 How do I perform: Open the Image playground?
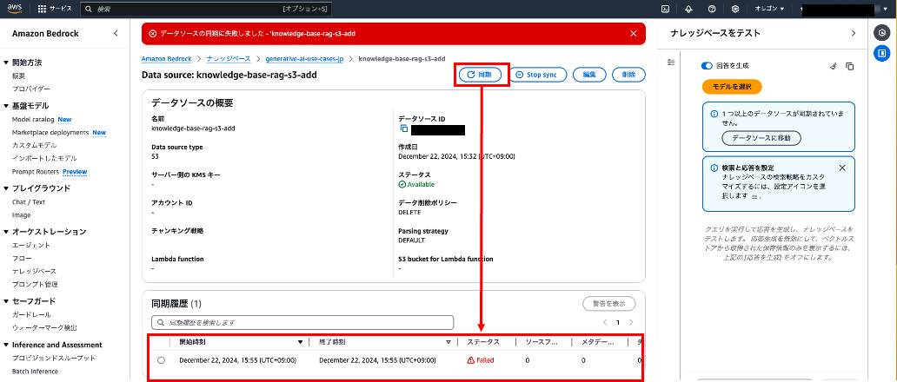21,215
